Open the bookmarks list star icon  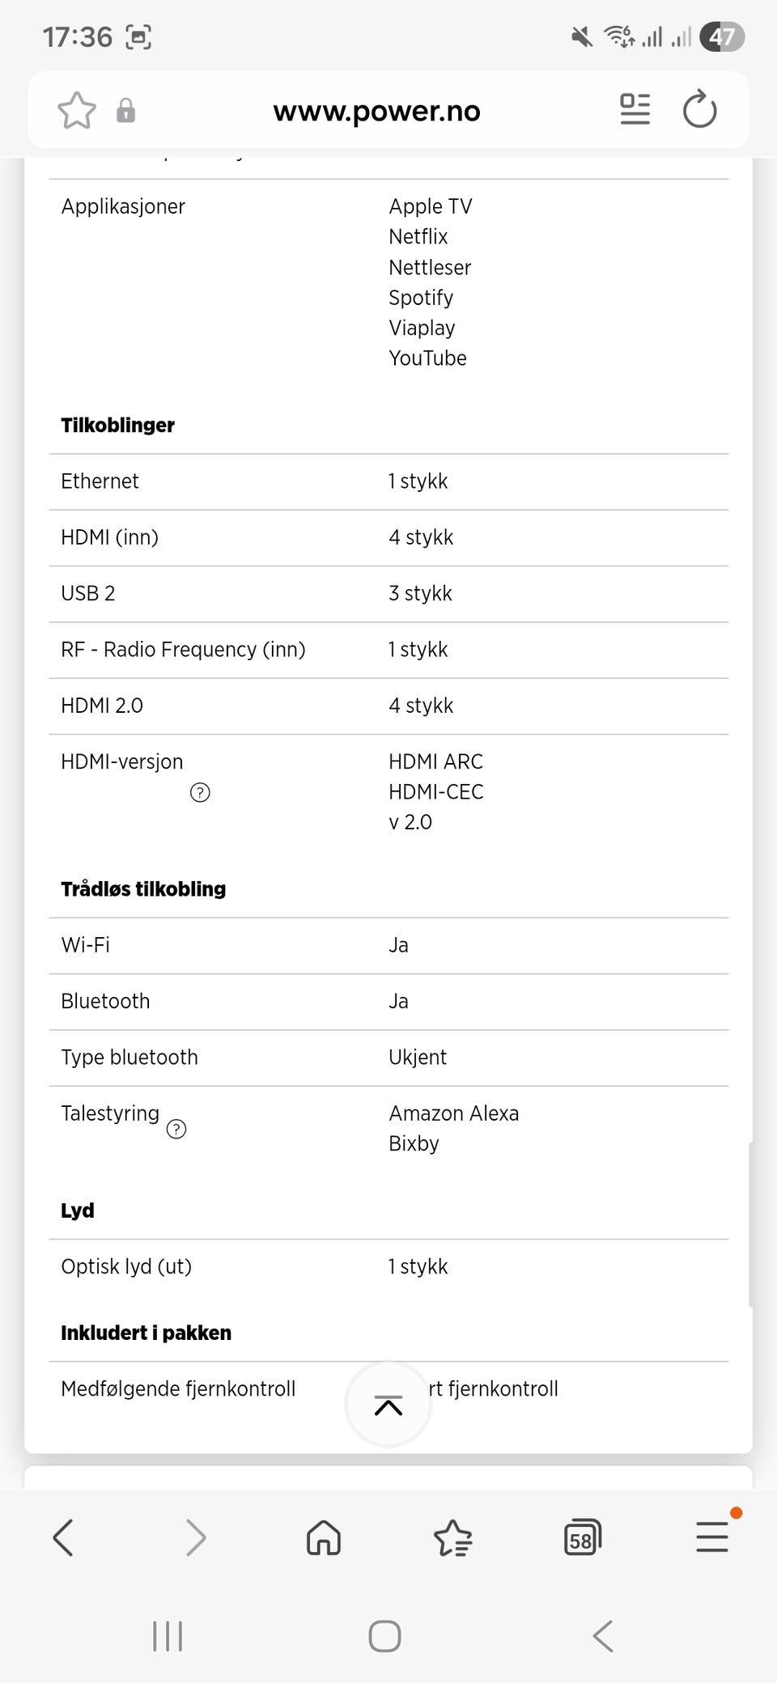click(452, 1537)
